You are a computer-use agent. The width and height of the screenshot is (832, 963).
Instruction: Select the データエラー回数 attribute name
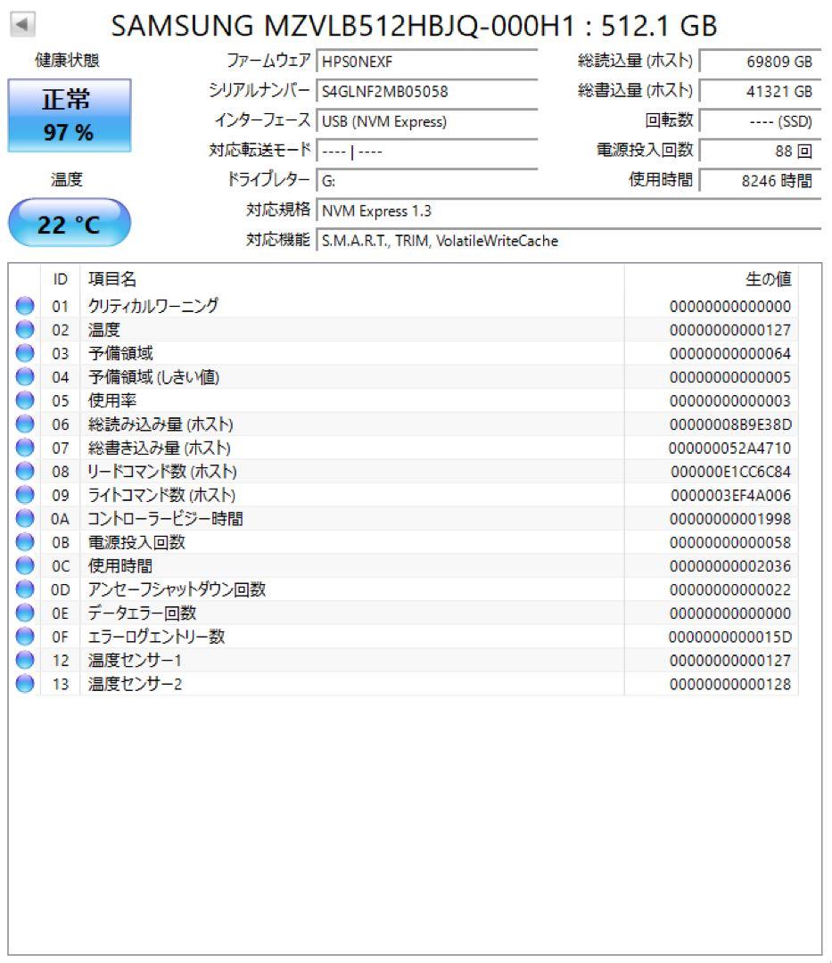(142, 613)
